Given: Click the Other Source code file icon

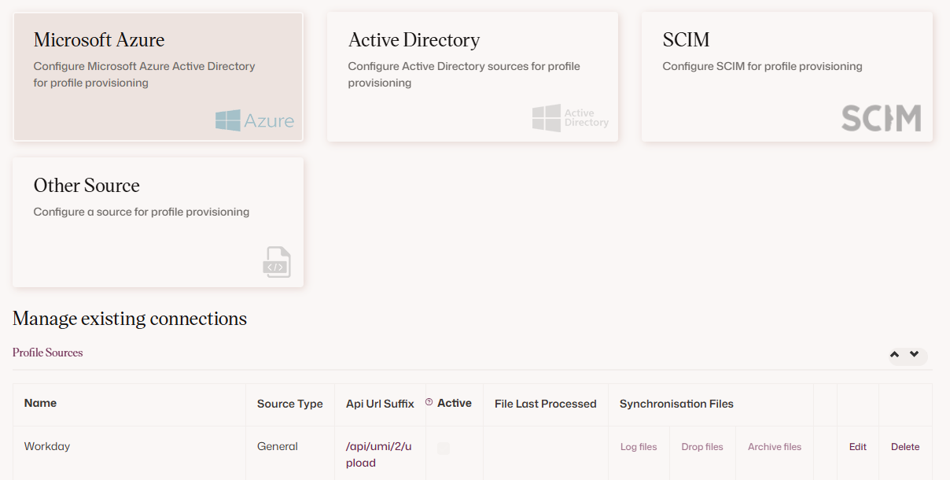Looking at the screenshot, I should 277,262.
